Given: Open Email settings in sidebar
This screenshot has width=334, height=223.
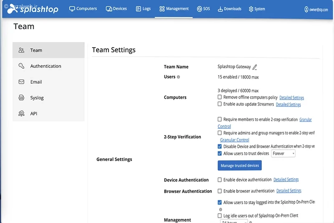Looking at the screenshot, I should pyautogui.click(x=48, y=82).
